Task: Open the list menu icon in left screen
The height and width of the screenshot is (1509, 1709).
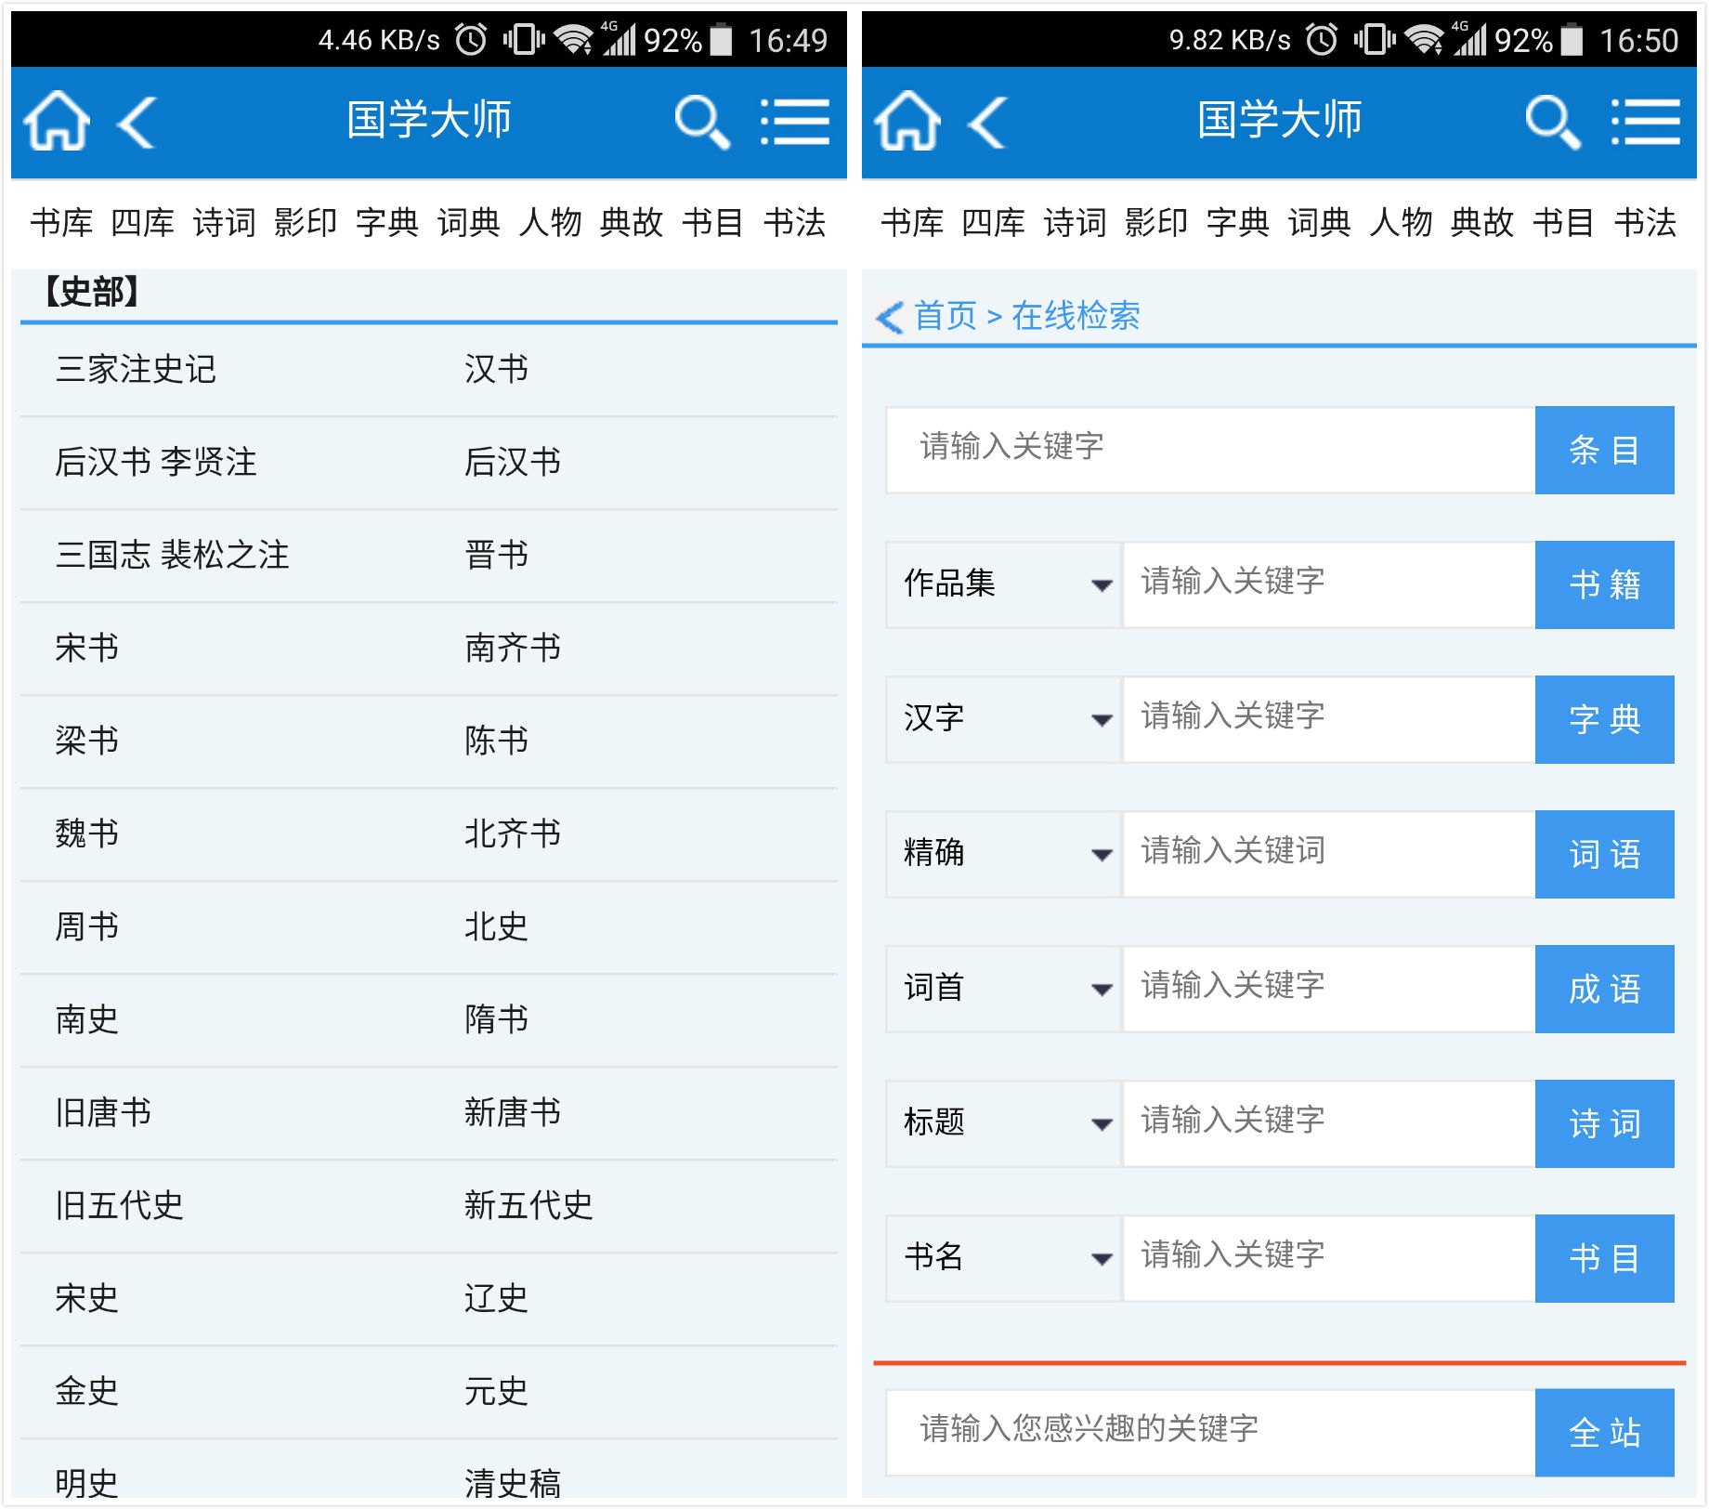Action: click(x=795, y=122)
